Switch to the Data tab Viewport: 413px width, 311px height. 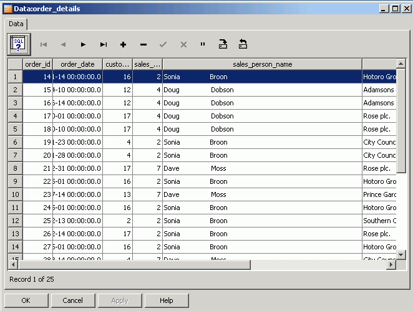click(x=16, y=24)
